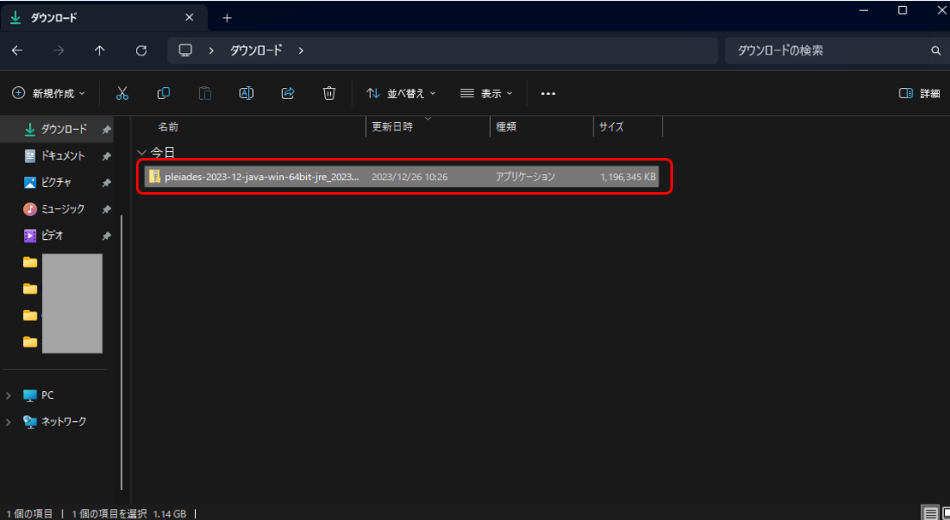This screenshot has height=520, width=950.
Task: Refresh the folder view
Action: pos(141,50)
